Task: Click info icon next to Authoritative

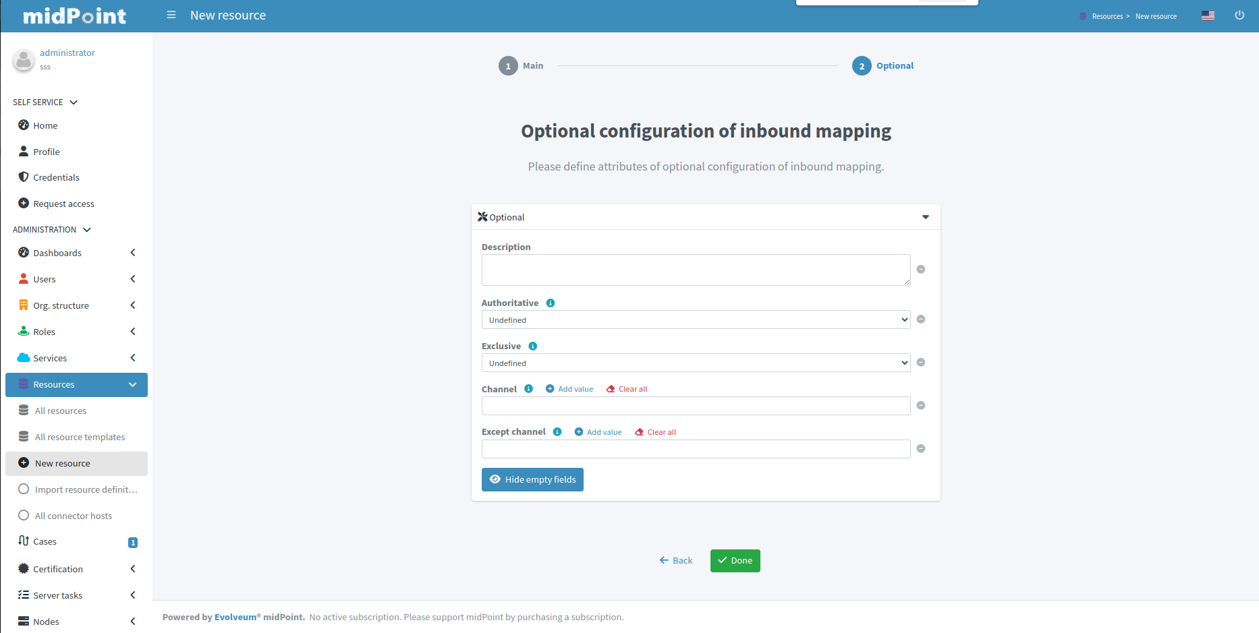Action: tap(551, 303)
